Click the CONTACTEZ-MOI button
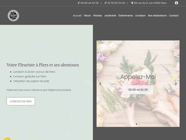 click(21, 101)
